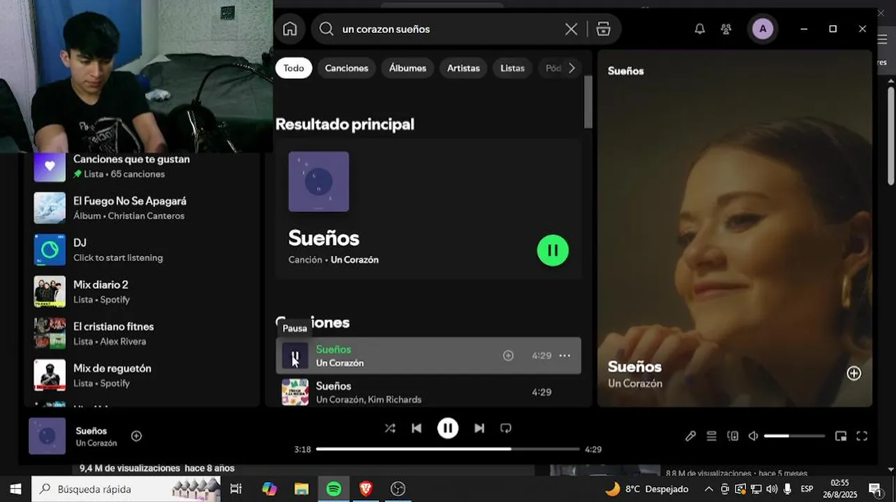896x502 pixels.
Task: Open File Explorer on taskbar
Action: point(301,489)
